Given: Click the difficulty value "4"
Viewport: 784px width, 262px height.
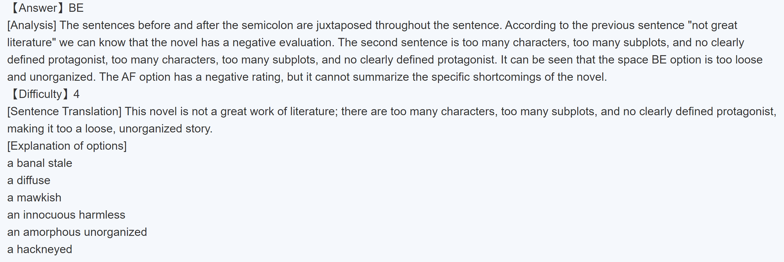Looking at the screenshot, I should point(76,94).
